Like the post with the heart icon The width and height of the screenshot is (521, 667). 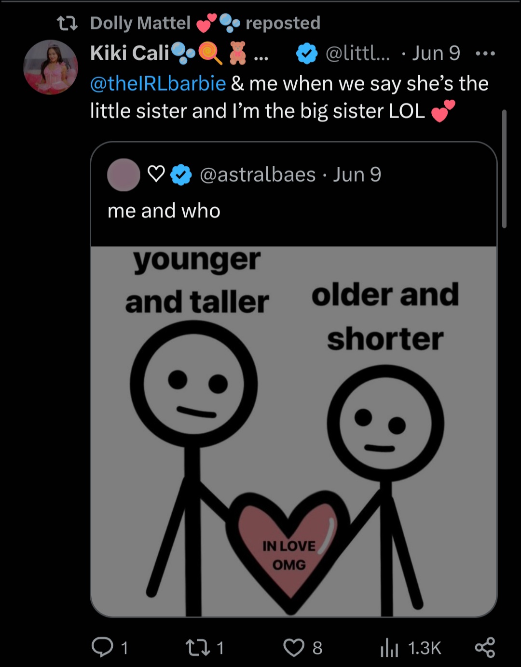pyautogui.click(x=294, y=647)
